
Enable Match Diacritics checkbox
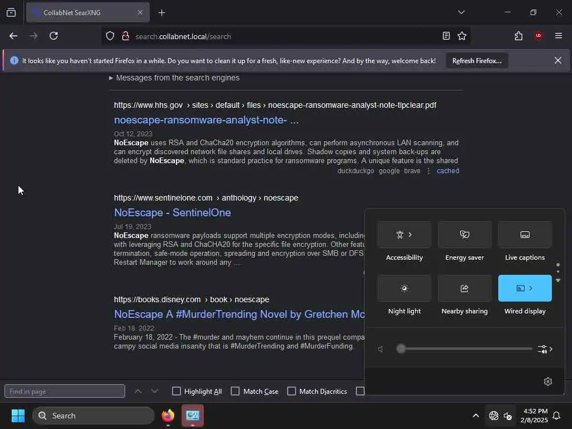292,391
